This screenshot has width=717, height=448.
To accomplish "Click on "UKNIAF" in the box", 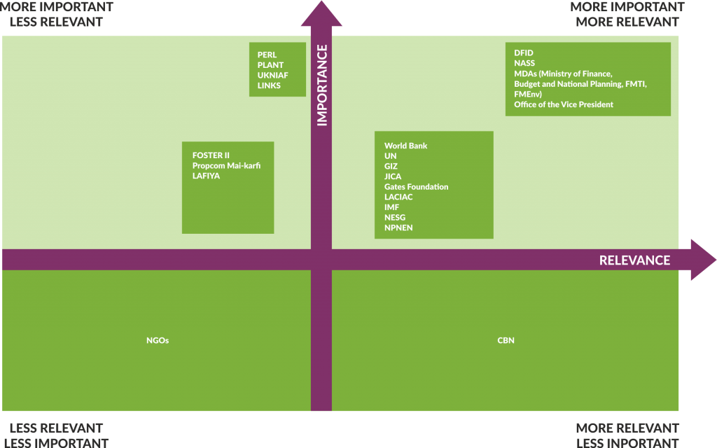I will (272, 76).
